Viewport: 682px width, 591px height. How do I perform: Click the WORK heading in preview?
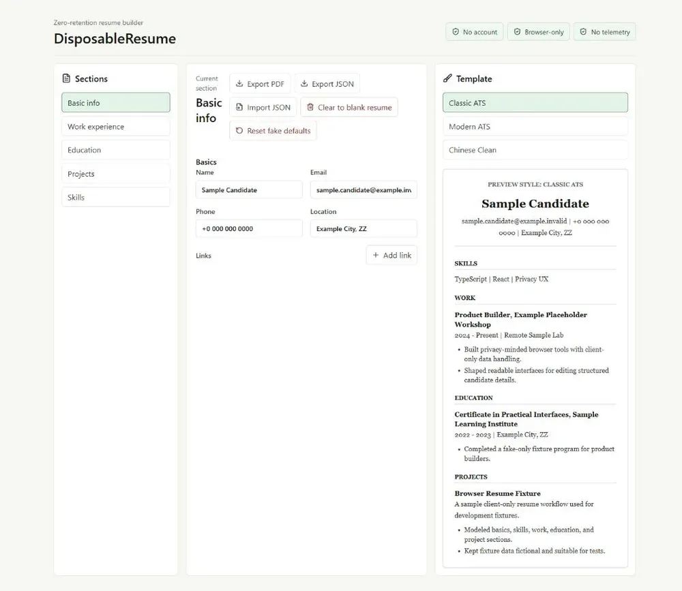pos(465,298)
